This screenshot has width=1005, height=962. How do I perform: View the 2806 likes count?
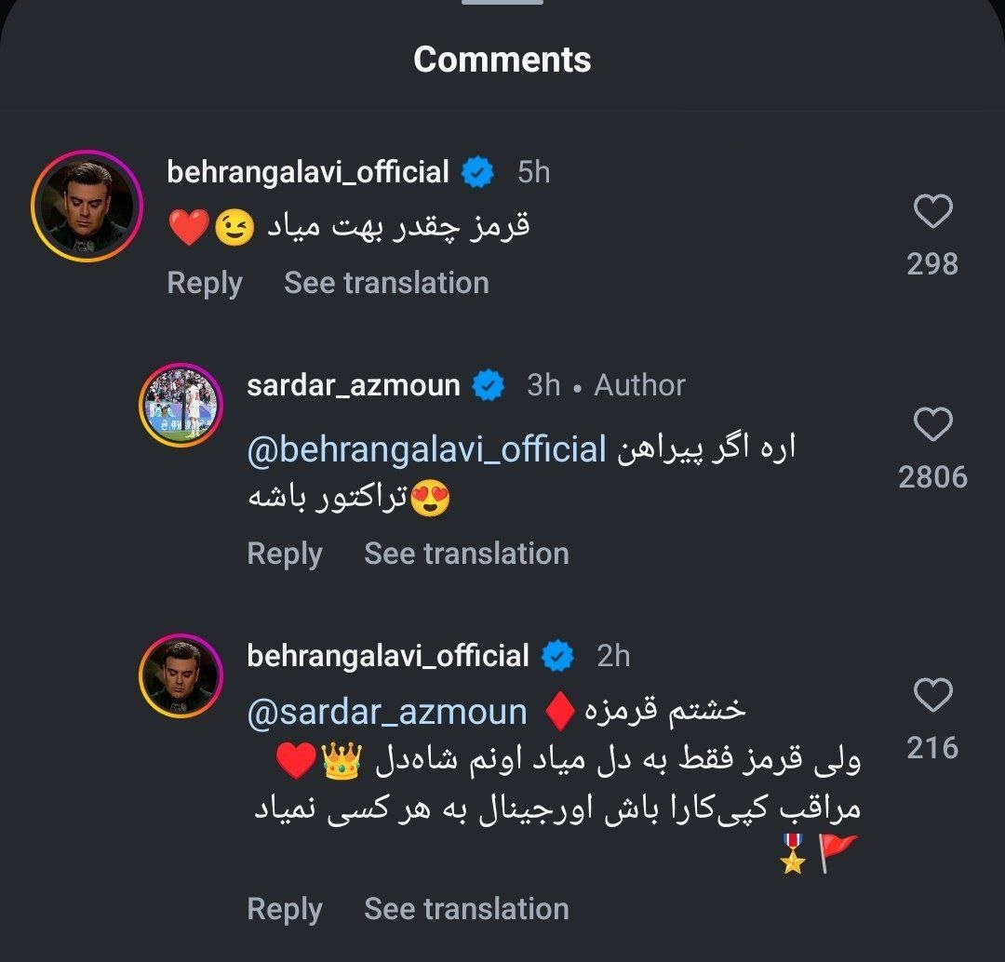click(932, 477)
